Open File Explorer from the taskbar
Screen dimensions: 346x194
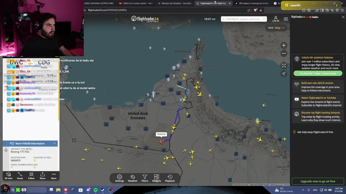58,190
